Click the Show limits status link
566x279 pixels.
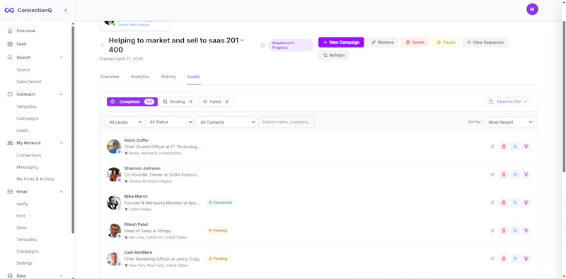point(134,25)
